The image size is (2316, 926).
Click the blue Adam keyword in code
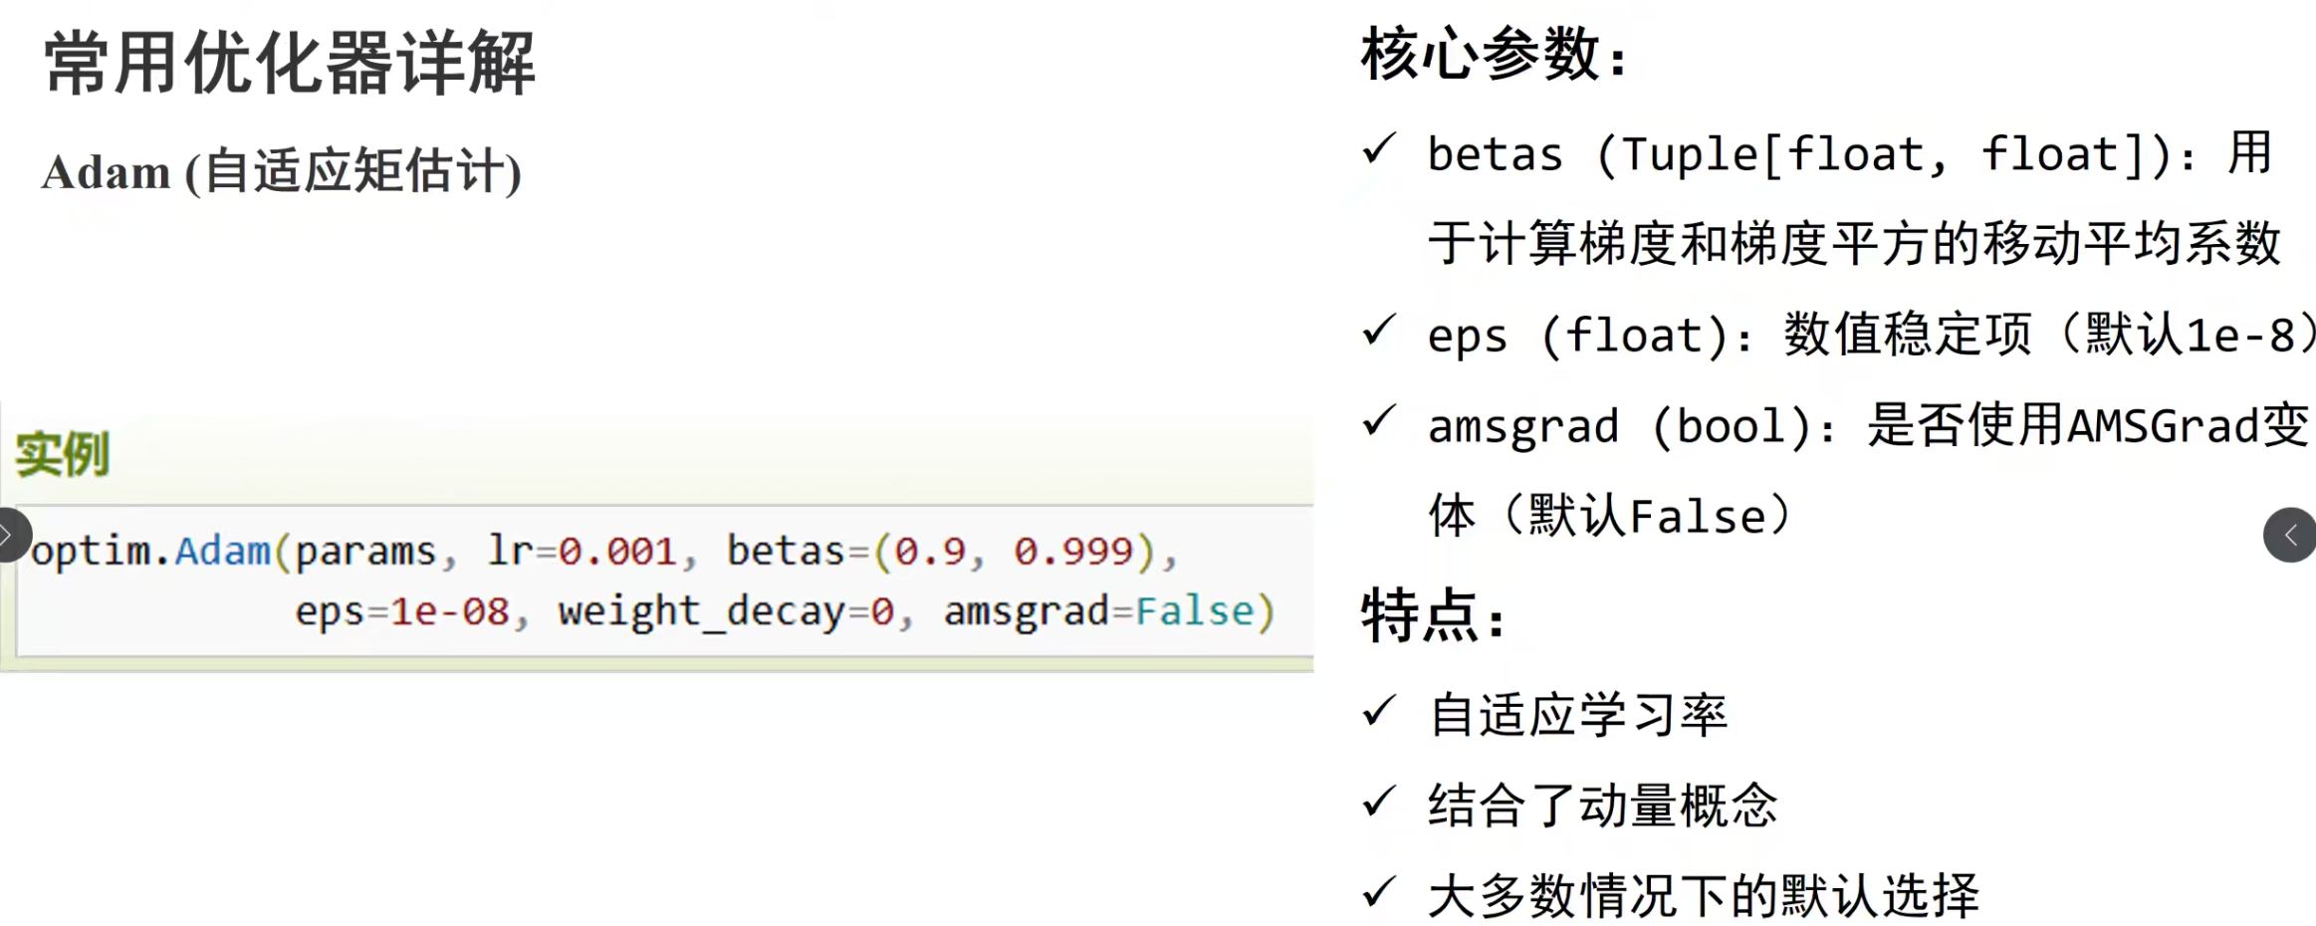coord(222,551)
